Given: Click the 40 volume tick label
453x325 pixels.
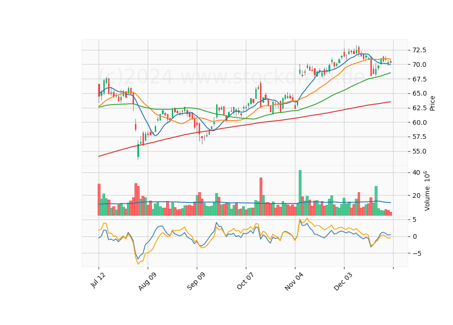Looking at the screenshot, I should 416,173.
